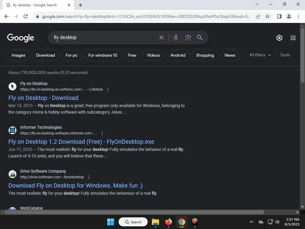Open the drive-software.com URL breadcrumb
The height and width of the screenshot is (229, 305).
[x=52, y=177]
